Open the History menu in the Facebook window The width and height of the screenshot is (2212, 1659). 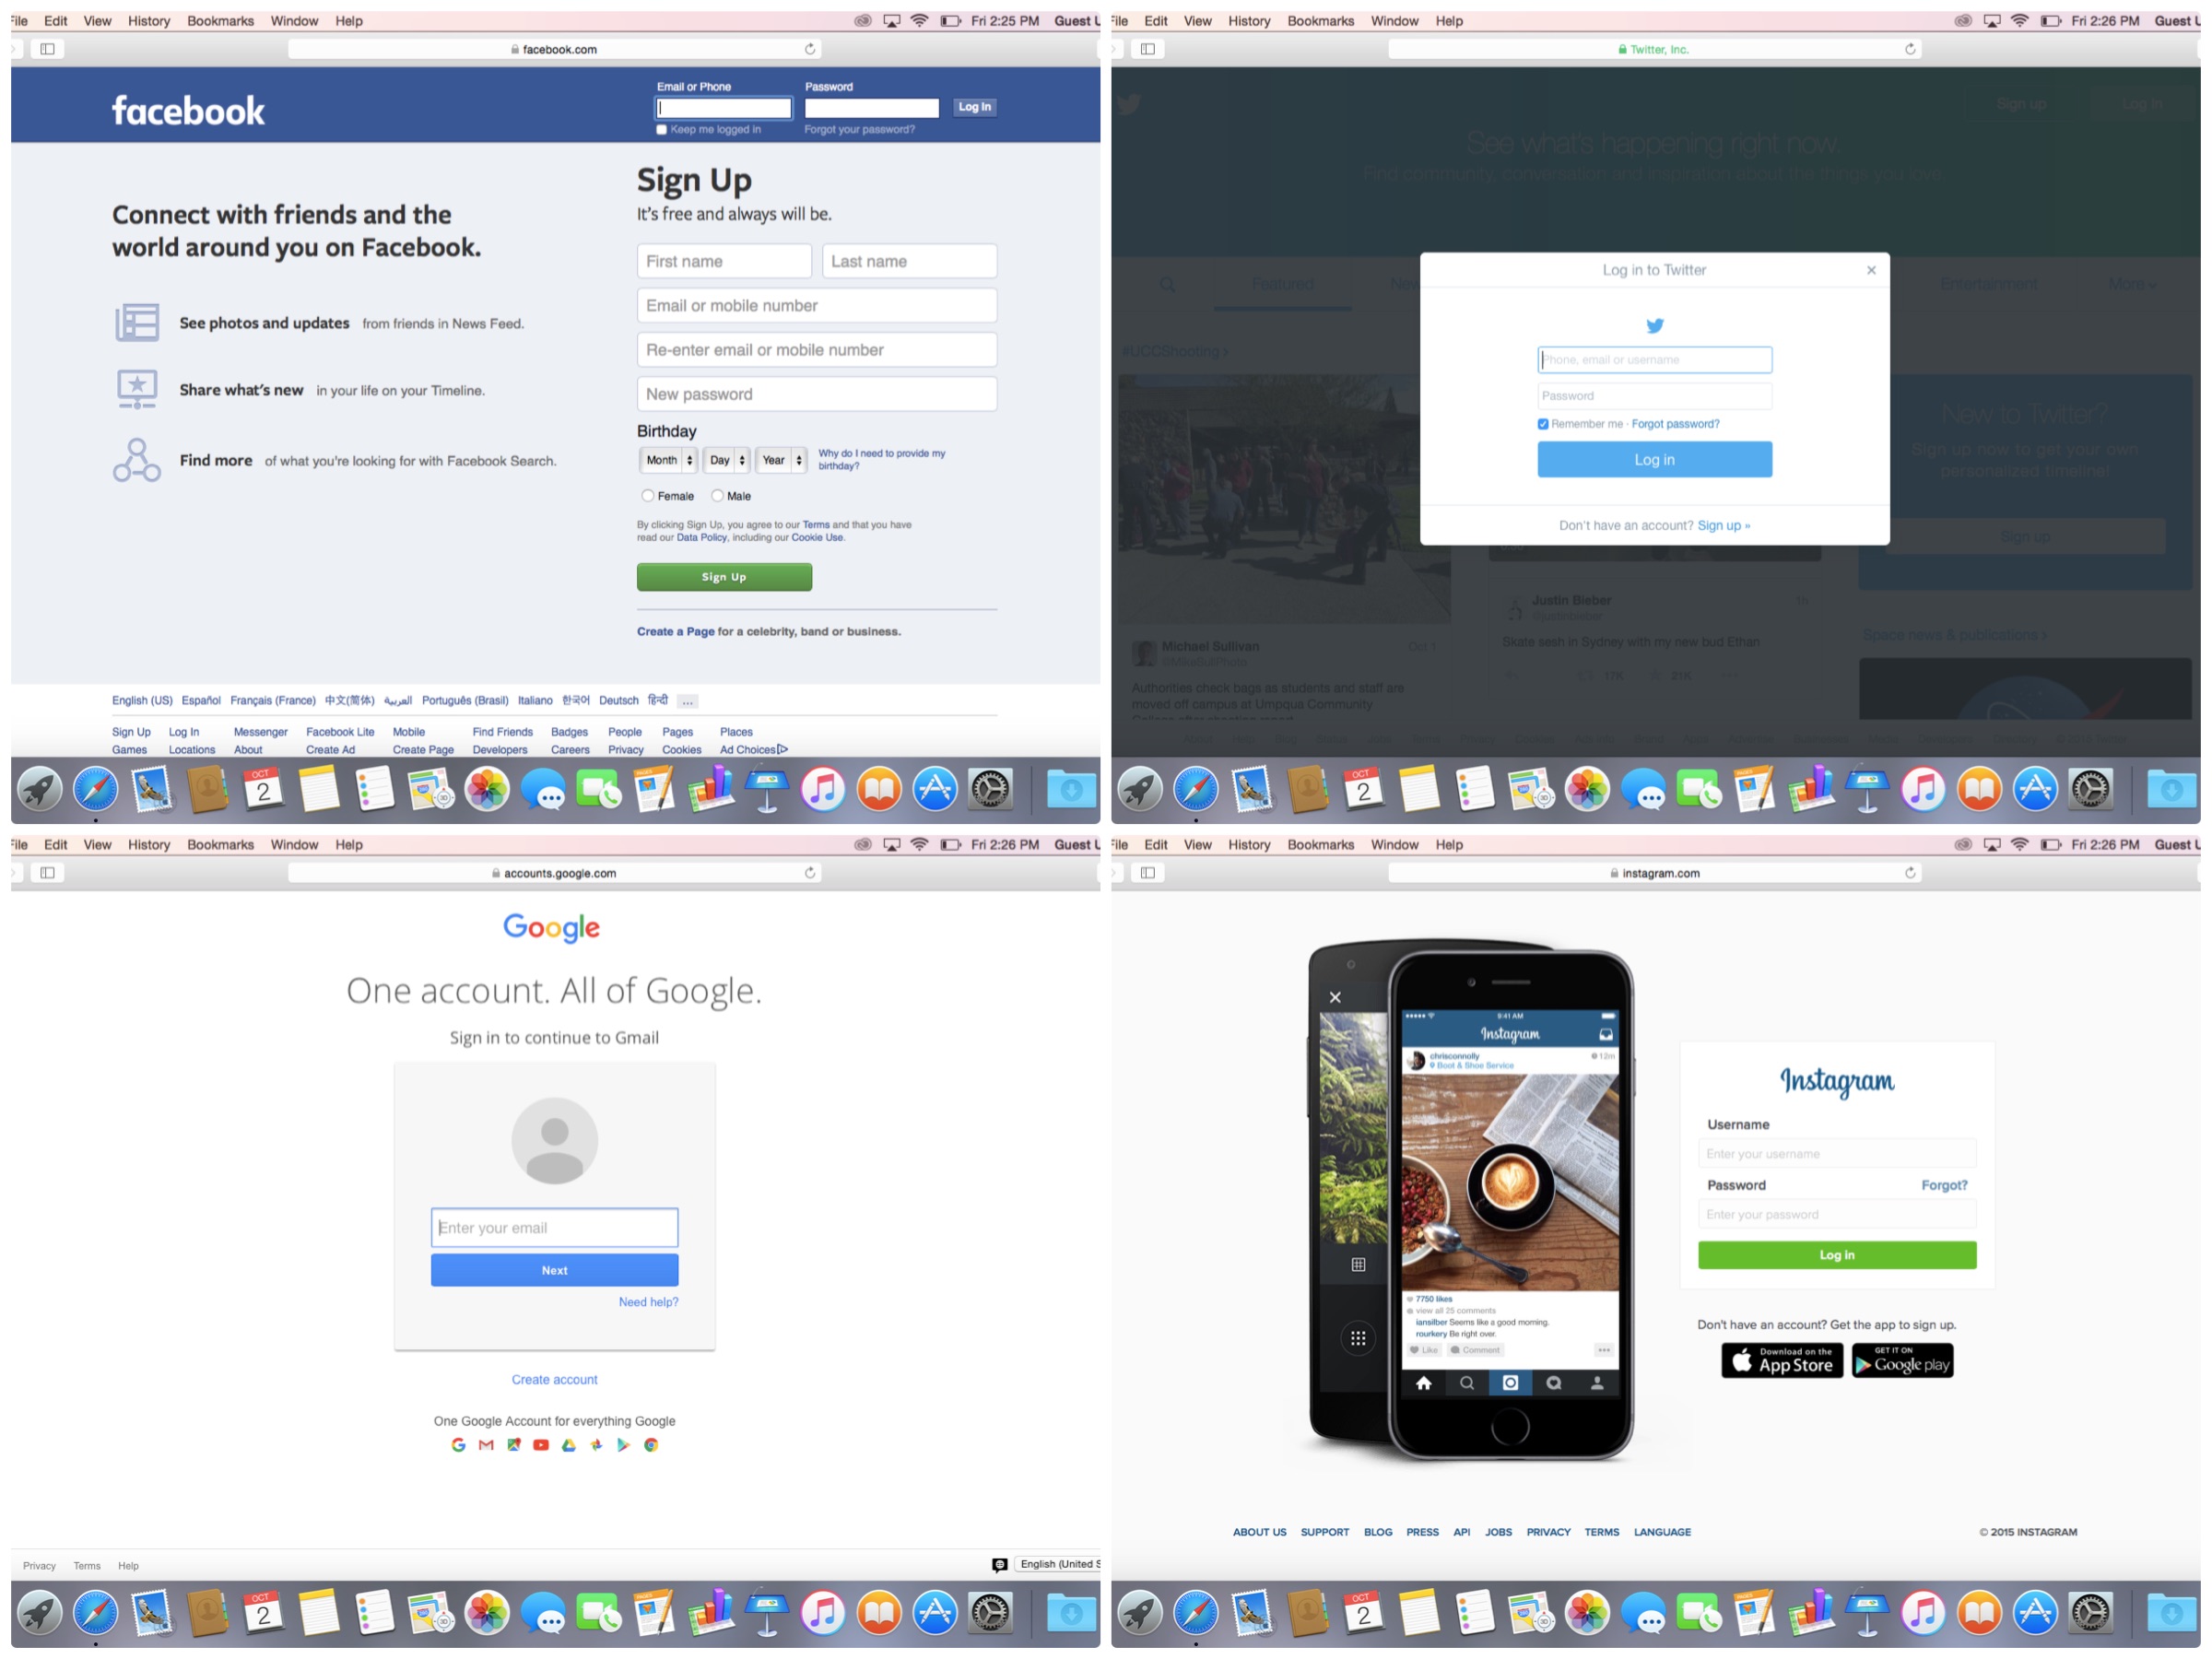click(149, 21)
